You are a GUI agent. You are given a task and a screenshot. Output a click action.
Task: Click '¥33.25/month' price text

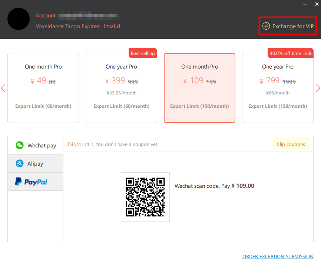122,93
